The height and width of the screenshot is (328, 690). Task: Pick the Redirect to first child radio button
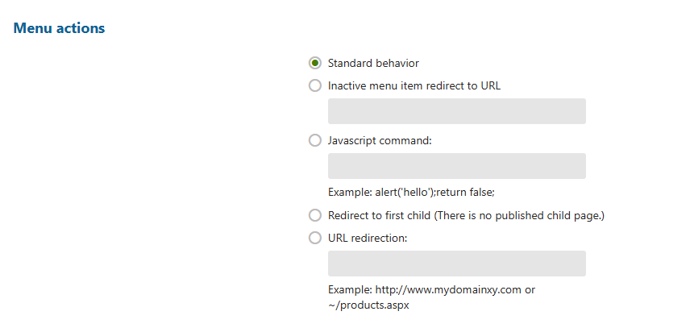(x=315, y=215)
